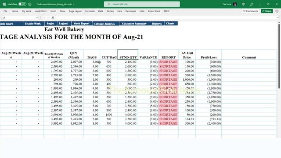Click the Dash Board navigation button
Image resolution: width=281 pixels, height=158 pixels.
[11, 24]
